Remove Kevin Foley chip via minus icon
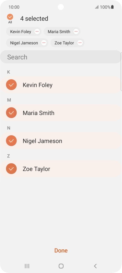The image size is (122, 273). point(37,31)
